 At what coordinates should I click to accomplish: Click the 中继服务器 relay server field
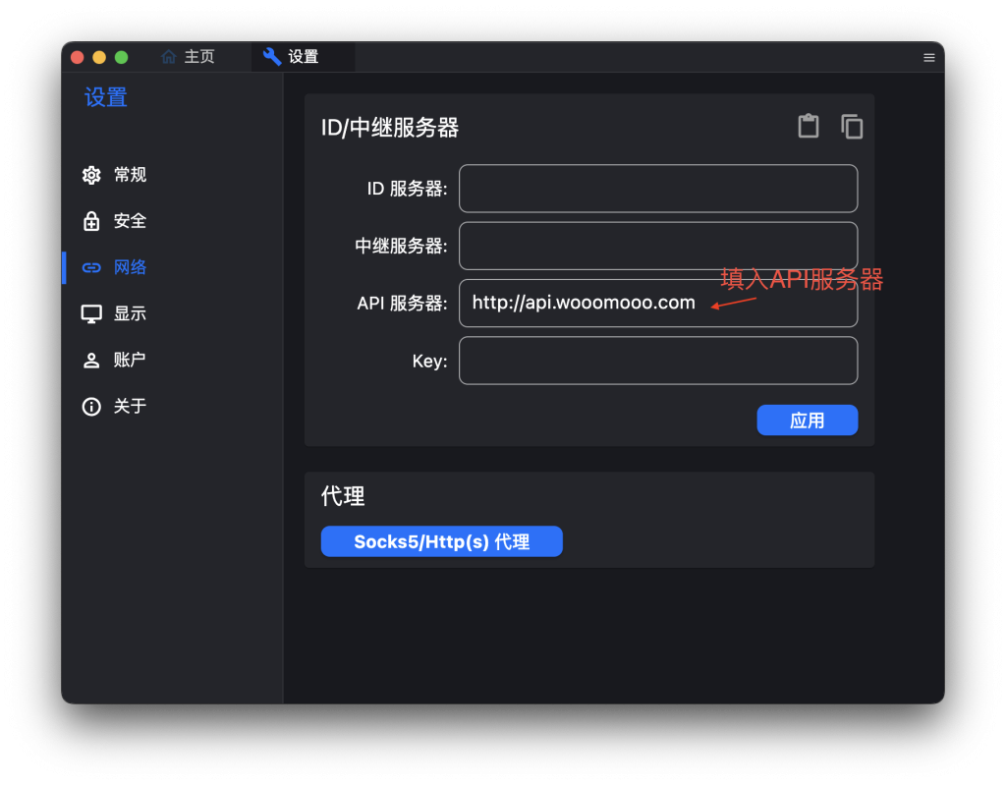click(x=657, y=246)
